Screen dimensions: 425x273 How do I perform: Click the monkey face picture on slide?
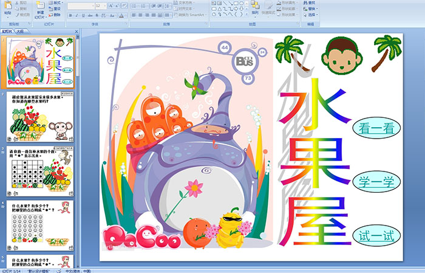pyautogui.click(x=341, y=56)
